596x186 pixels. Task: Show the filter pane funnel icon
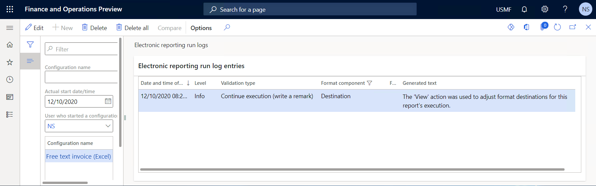tap(30, 44)
